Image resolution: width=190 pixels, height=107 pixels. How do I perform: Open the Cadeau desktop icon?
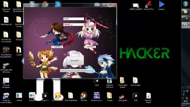[19, 95]
